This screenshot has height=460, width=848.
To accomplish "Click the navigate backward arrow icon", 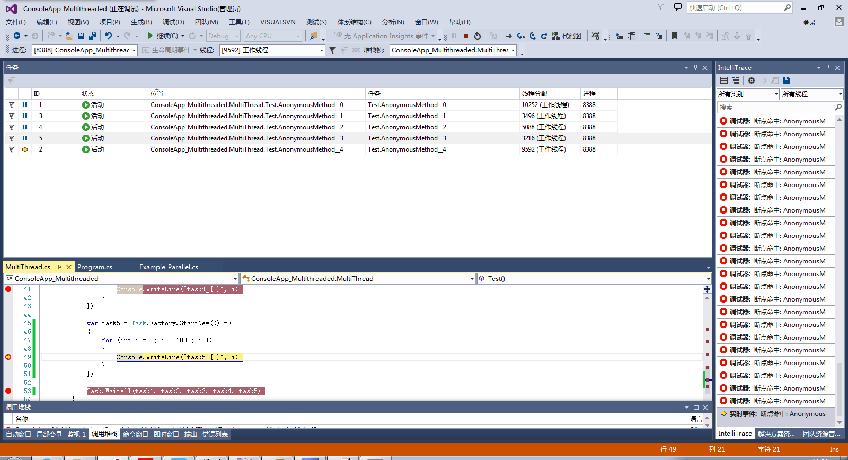I will [x=17, y=36].
